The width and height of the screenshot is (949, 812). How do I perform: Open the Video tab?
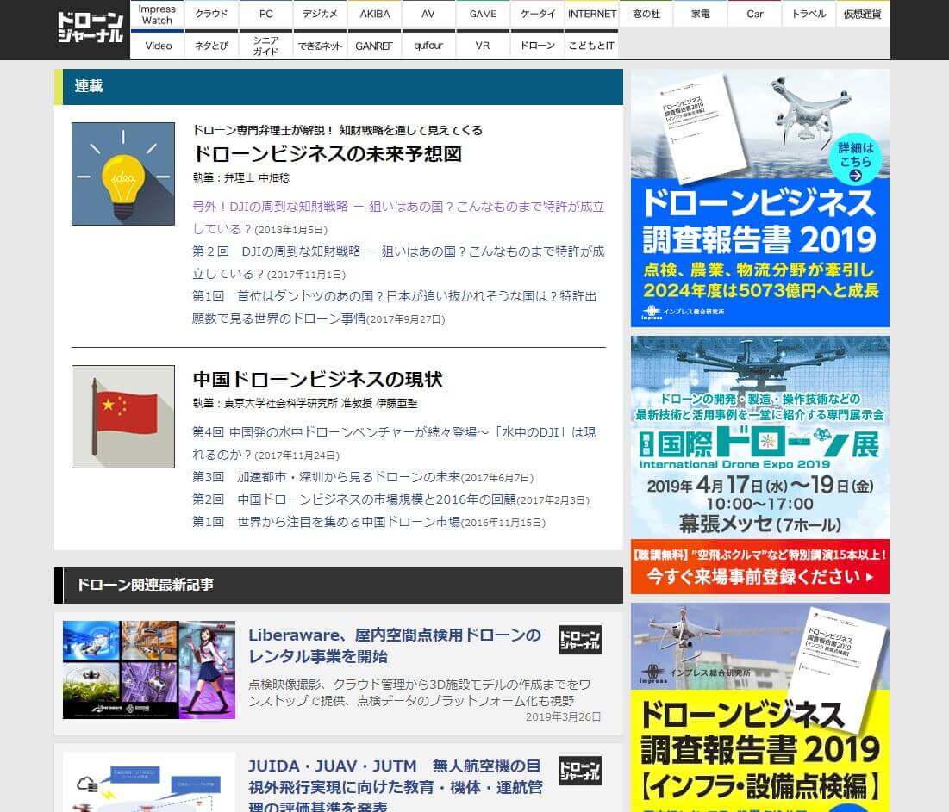(x=158, y=46)
